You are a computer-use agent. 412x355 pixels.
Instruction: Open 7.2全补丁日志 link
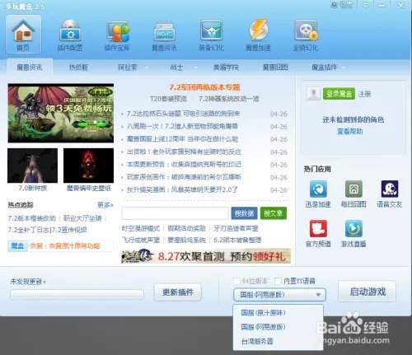tap(28, 230)
